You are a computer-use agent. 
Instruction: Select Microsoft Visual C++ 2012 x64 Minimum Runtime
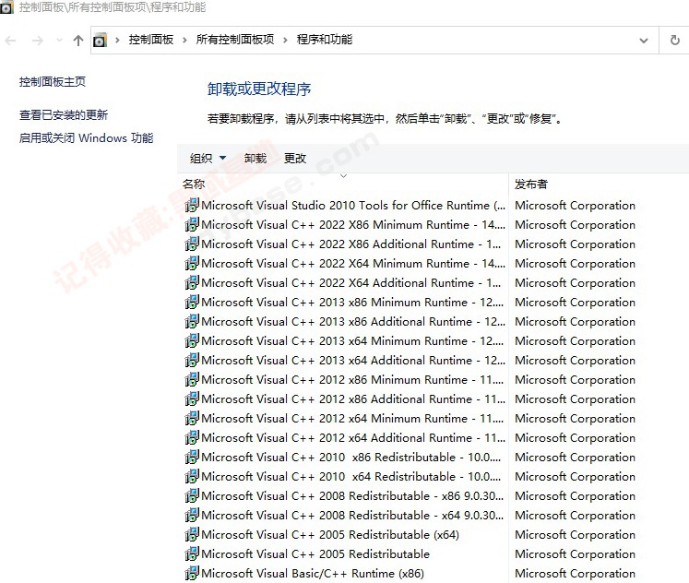(352, 418)
